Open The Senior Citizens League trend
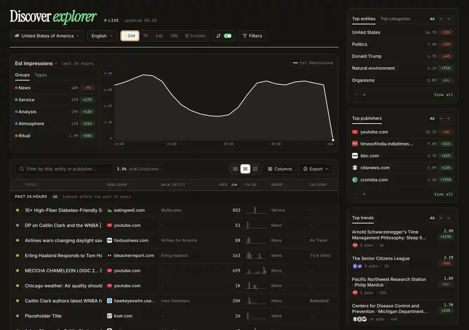Screen dimensions: 469x330 [403, 263]
